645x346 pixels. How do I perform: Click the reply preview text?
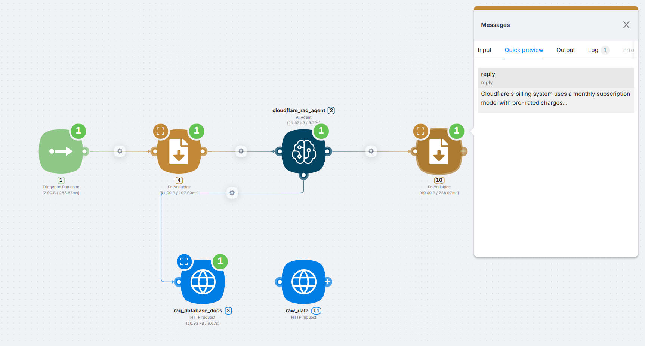pyautogui.click(x=555, y=98)
